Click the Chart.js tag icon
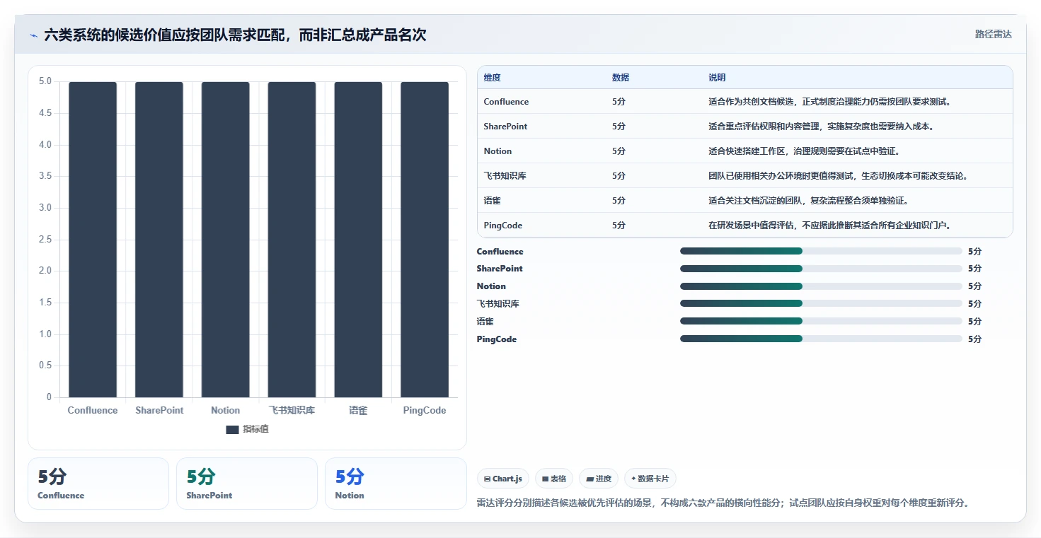 pyautogui.click(x=488, y=479)
